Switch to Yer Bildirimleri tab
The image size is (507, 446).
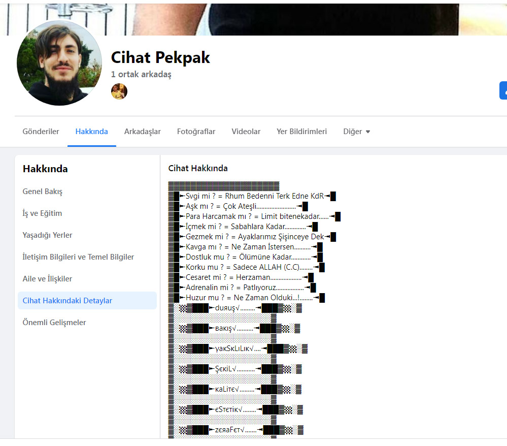click(x=301, y=132)
